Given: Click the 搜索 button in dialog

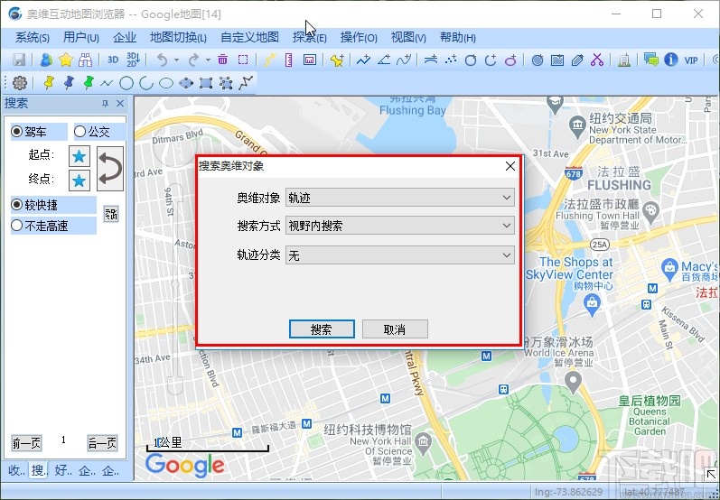Looking at the screenshot, I should 322,329.
